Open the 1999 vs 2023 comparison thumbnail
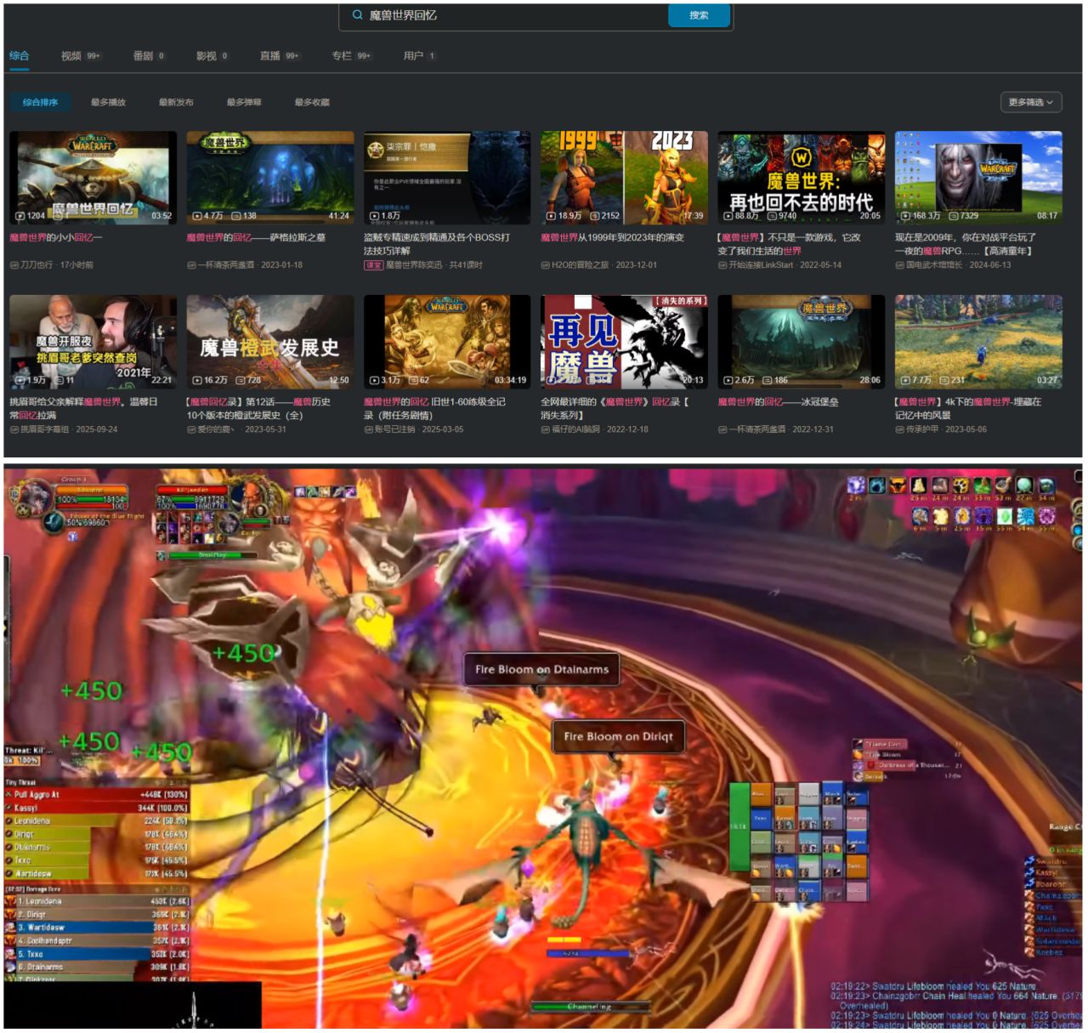The image size is (1088, 1033). pyautogui.click(x=624, y=177)
